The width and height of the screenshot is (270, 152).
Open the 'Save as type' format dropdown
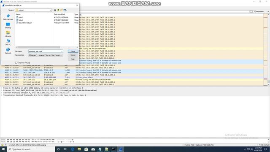(x=46, y=55)
